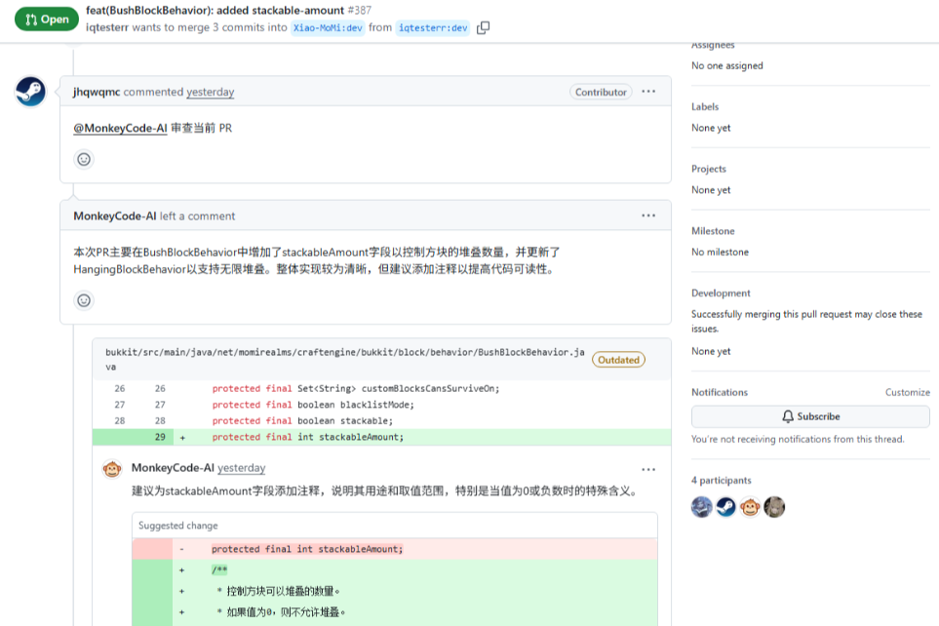Open base branch Xiao-MoMi:dev link
939x626 pixels.
click(x=328, y=28)
